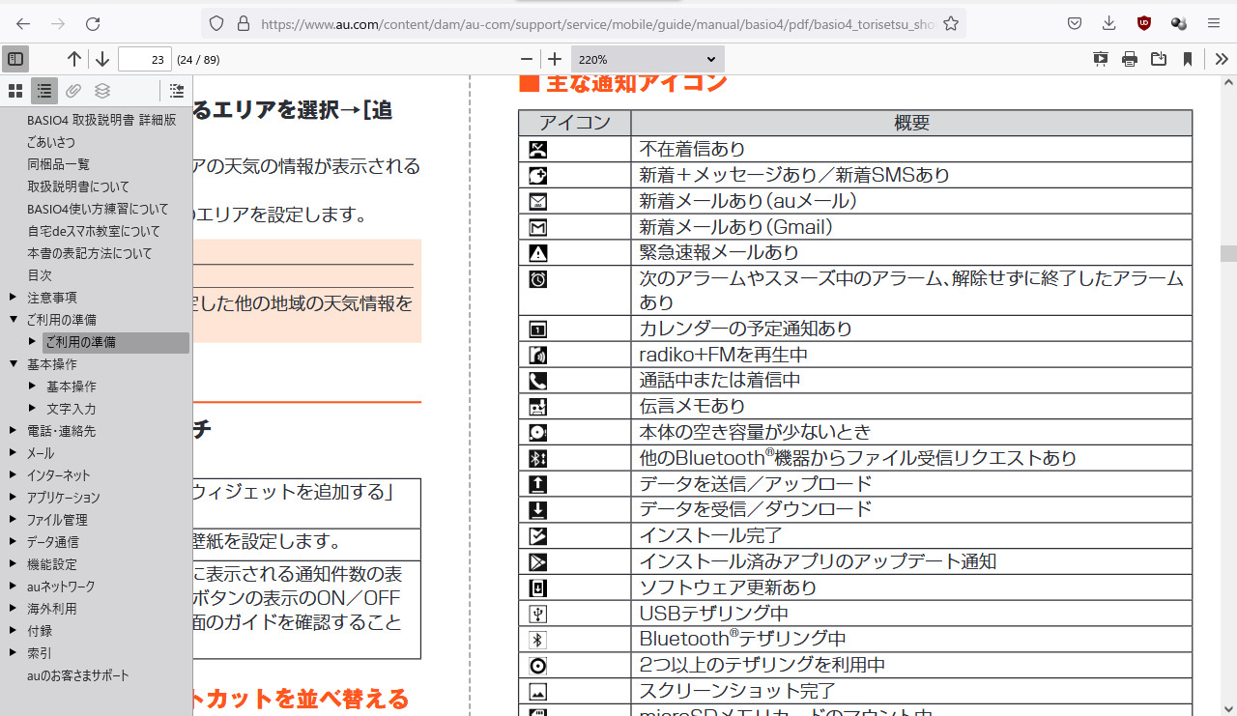Show layers panel in sidebar
The height and width of the screenshot is (716, 1237).
tap(102, 92)
